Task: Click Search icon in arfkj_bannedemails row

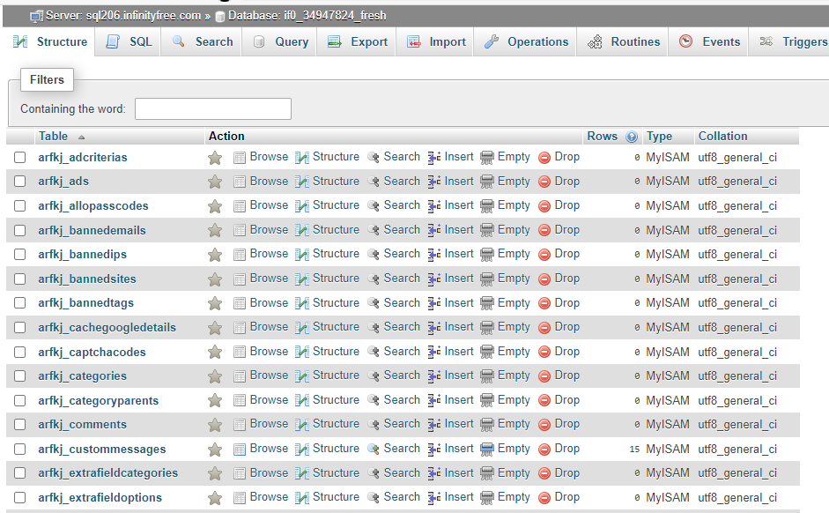Action: click(374, 230)
